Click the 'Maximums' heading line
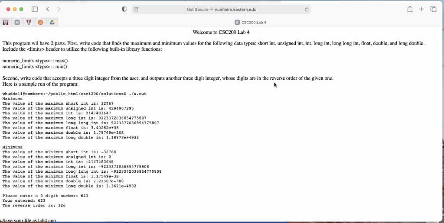The height and width of the screenshot is (223, 444). coord(12,99)
